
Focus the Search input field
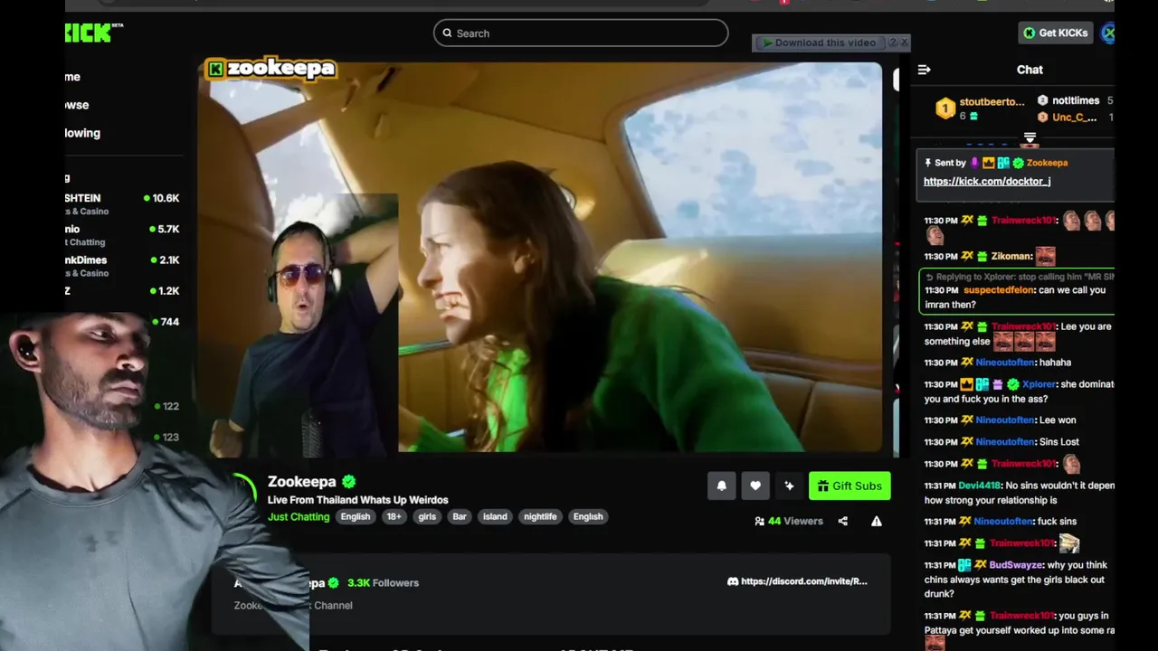tap(581, 33)
